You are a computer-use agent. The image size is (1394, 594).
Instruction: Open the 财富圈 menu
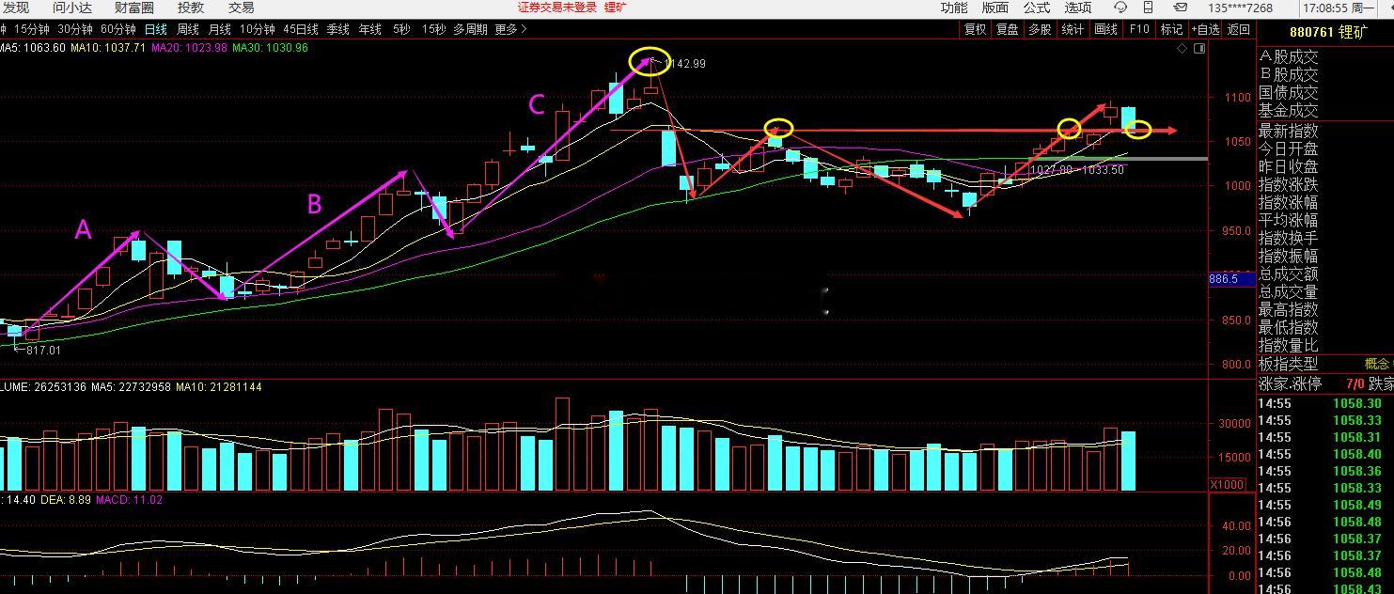pyautogui.click(x=133, y=8)
